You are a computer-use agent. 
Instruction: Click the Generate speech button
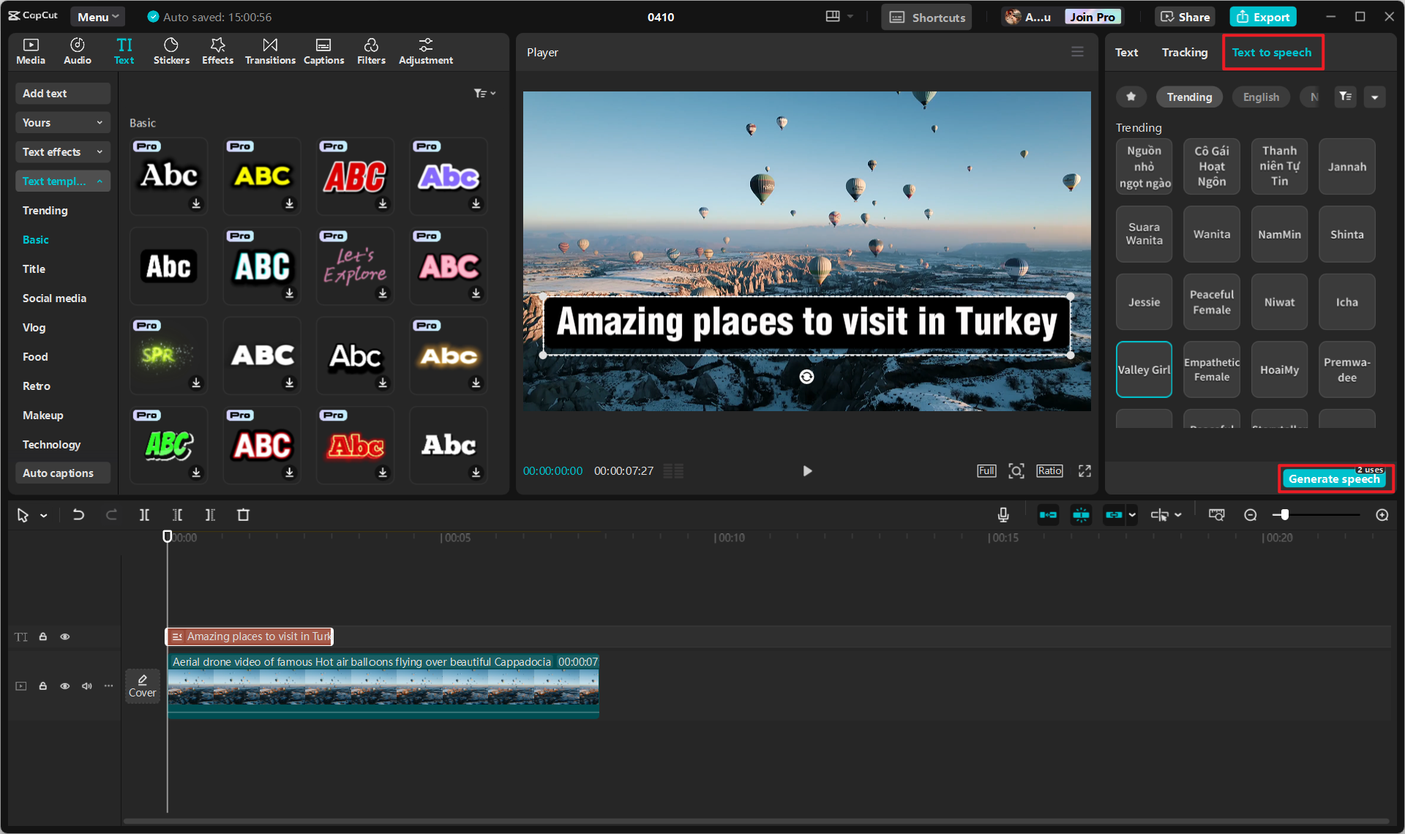(x=1334, y=479)
